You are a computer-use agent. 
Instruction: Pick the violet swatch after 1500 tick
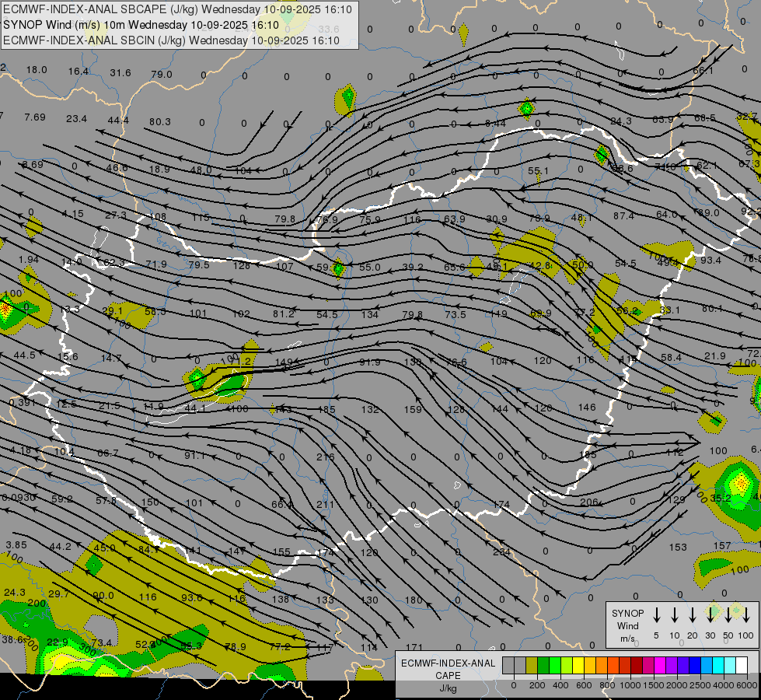coord(672,665)
